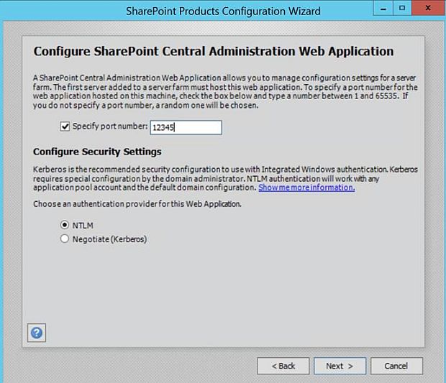Click the Configure SharePoint Central Administration heading
The image size is (446, 383).
click(214, 52)
